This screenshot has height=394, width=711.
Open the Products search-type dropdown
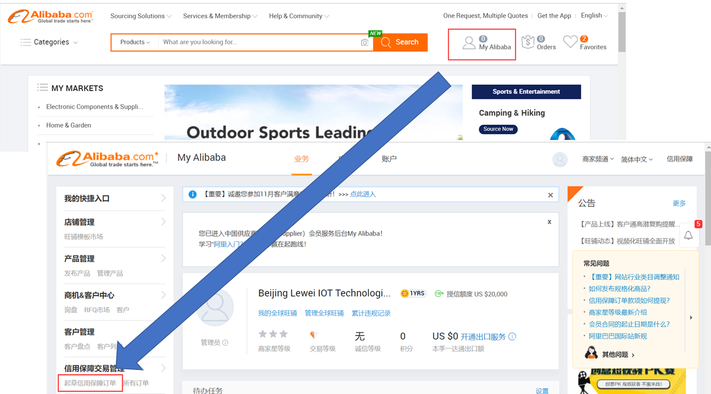click(135, 42)
